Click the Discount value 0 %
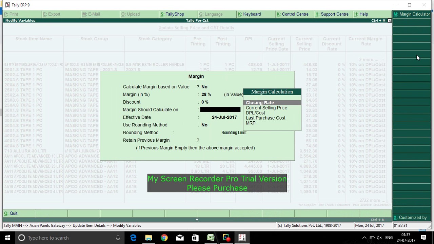Viewport: 434px width, 244px height. coord(205,102)
